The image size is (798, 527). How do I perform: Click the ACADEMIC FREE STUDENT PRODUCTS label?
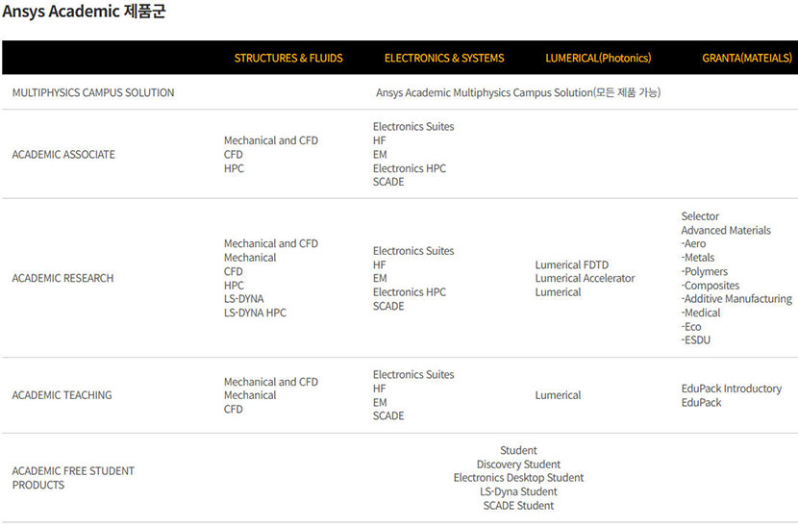[x=73, y=478]
